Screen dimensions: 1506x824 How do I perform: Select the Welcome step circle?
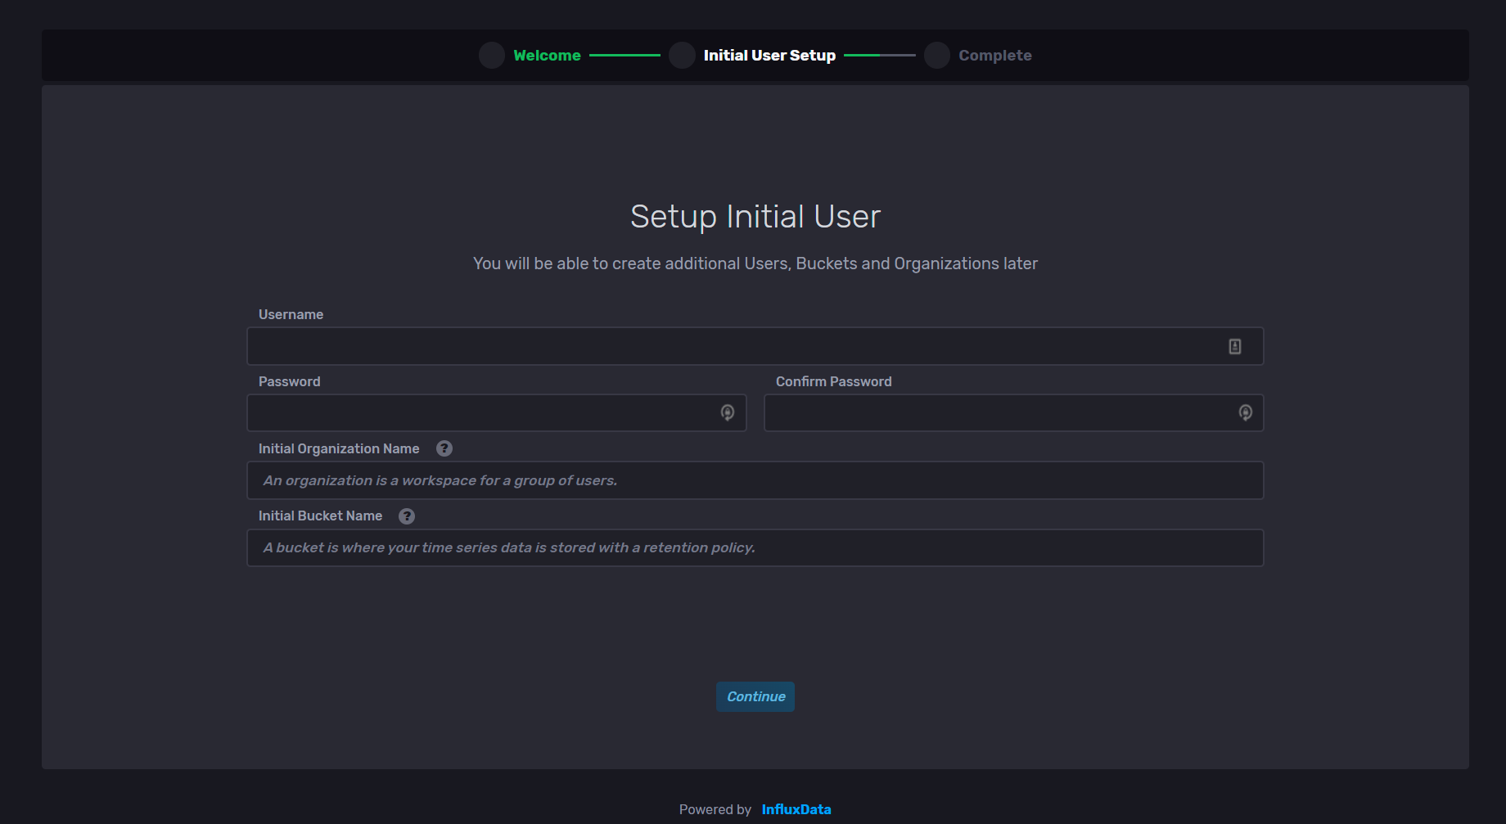click(491, 55)
